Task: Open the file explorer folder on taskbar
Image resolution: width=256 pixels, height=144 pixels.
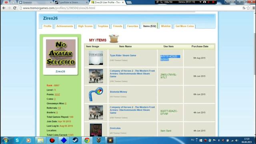Action: [x=40, y=140]
